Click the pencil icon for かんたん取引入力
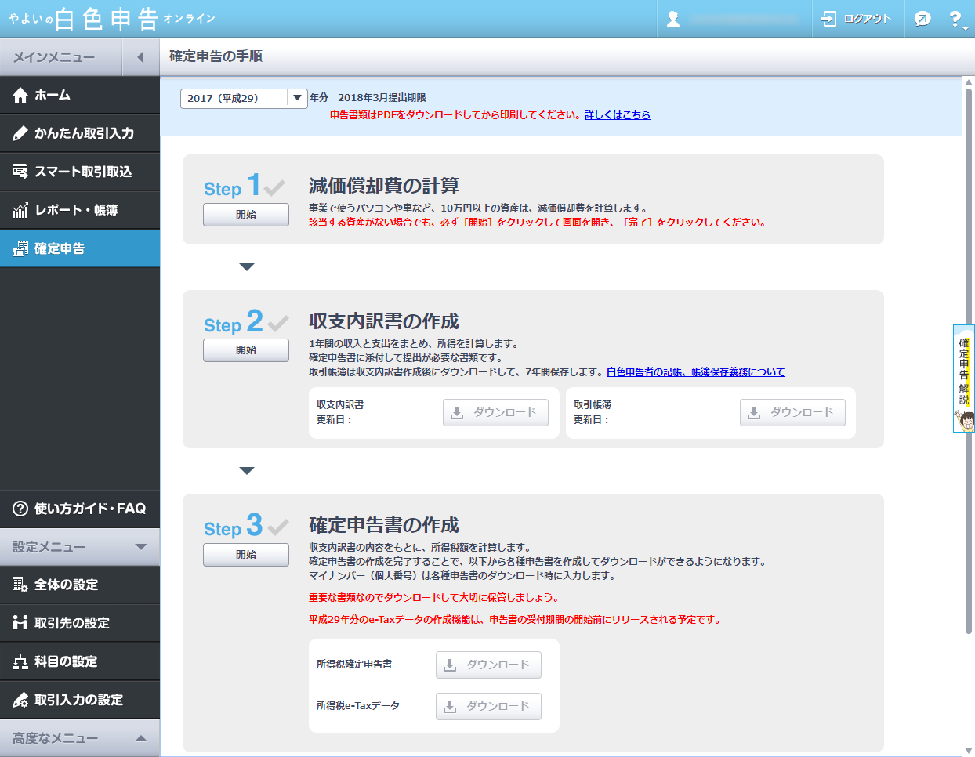Viewport: 975px width, 757px height. [20, 133]
